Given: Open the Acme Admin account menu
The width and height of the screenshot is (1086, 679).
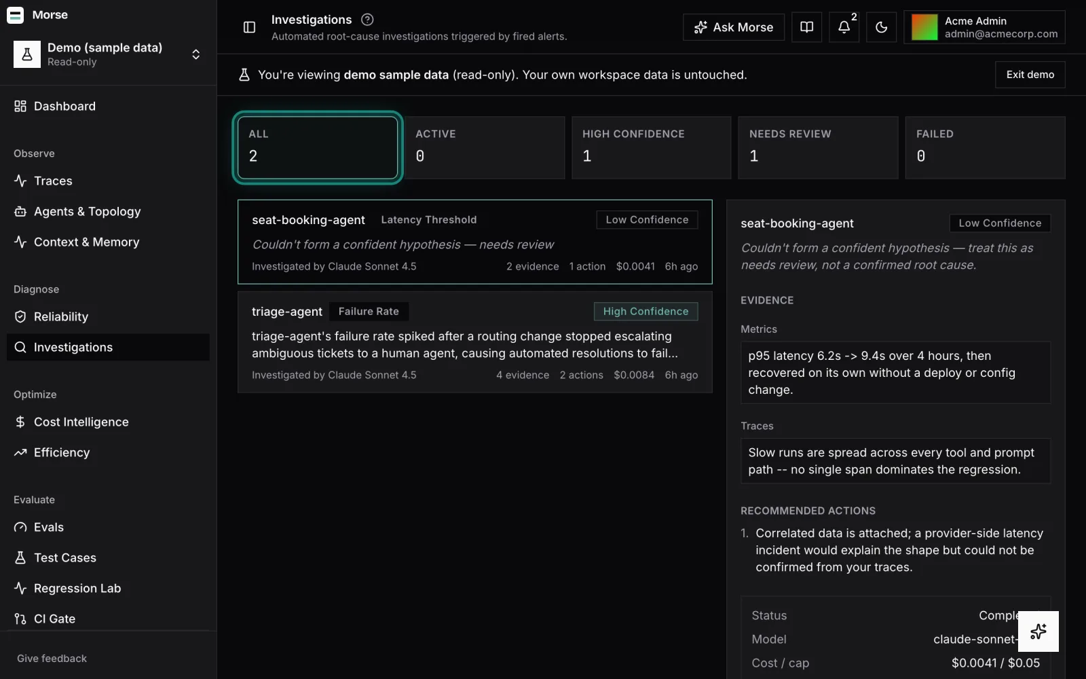Looking at the screenshot, I should 984,27.
